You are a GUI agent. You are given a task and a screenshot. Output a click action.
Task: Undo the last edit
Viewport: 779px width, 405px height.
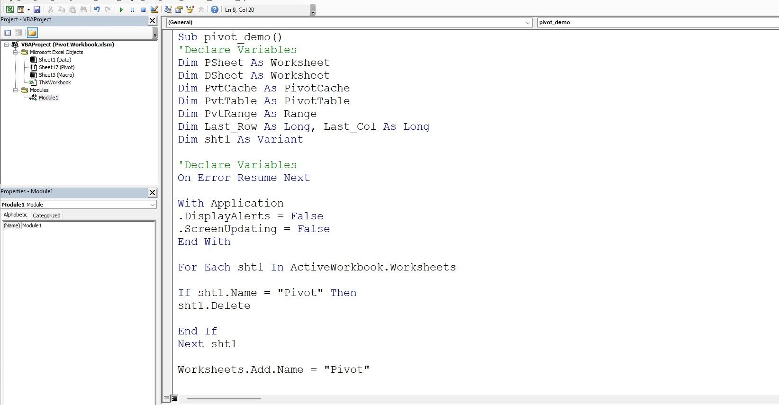97,9
